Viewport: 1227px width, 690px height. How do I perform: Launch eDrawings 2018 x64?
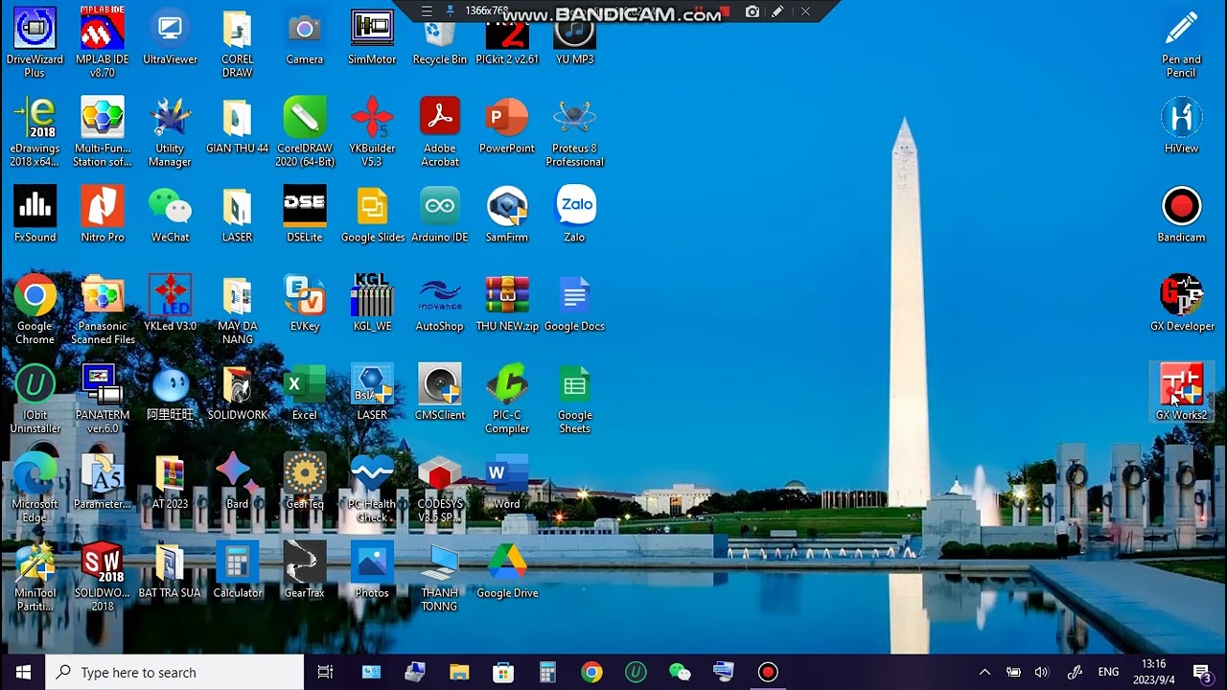(35, 132)
